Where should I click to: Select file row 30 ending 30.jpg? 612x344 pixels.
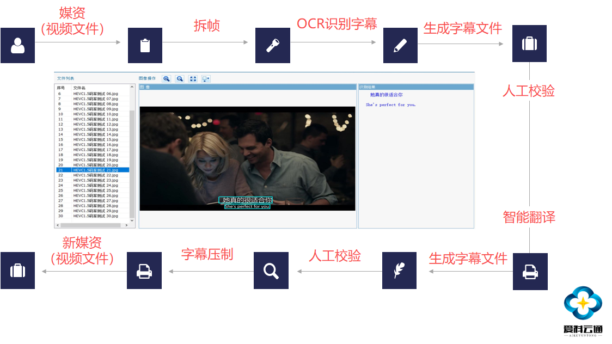pyautogui.click(x=93, y=216)
